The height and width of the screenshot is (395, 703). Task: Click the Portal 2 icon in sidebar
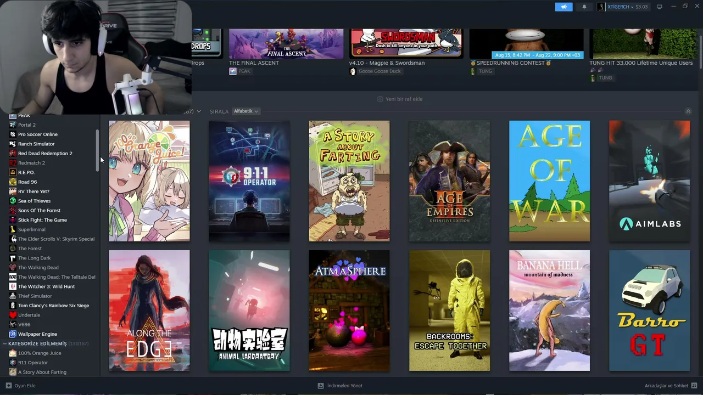click(13, 125)
